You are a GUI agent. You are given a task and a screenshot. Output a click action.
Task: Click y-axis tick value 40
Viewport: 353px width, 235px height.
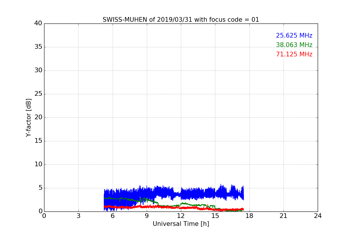38,23
